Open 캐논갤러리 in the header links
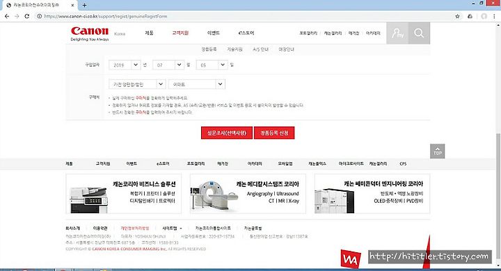Image resolution: width=501 pixels, height=271 pixels. coord(333,33)
